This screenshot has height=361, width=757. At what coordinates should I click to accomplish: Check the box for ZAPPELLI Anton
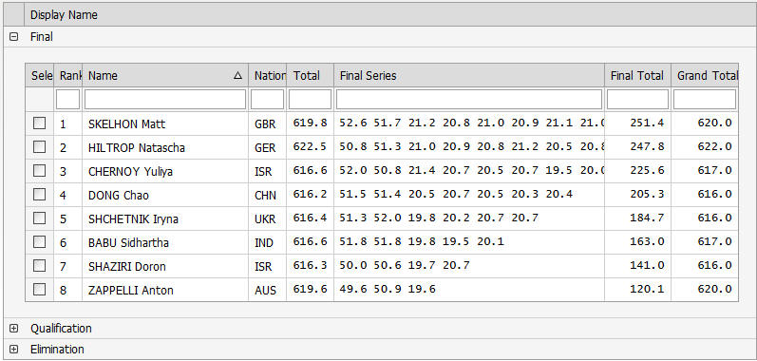coord(40,290)
